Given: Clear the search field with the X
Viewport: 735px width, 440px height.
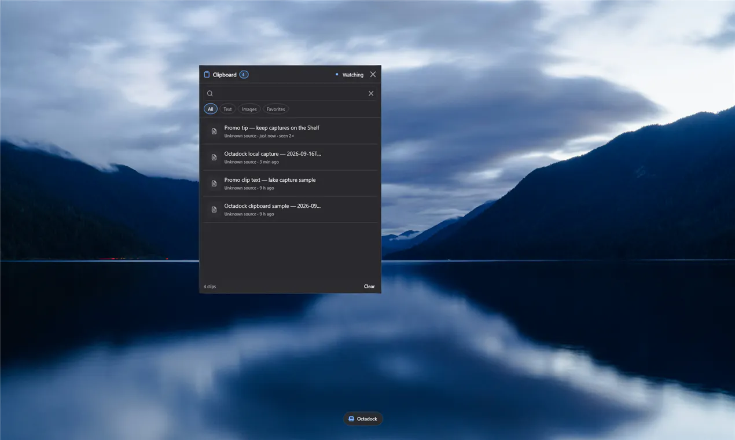Looking at the screenshot, I should pos(371,94).
